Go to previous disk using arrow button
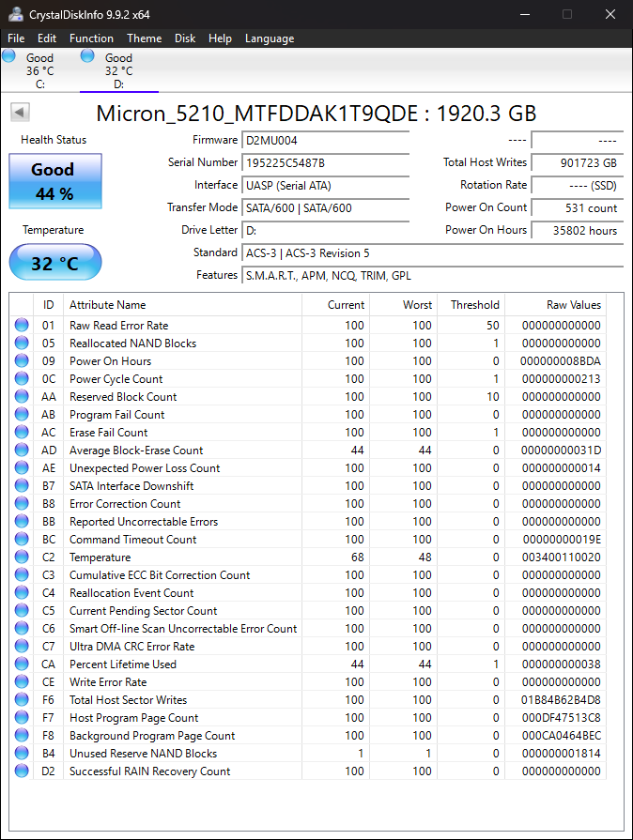633x840 pixels. 20,113
